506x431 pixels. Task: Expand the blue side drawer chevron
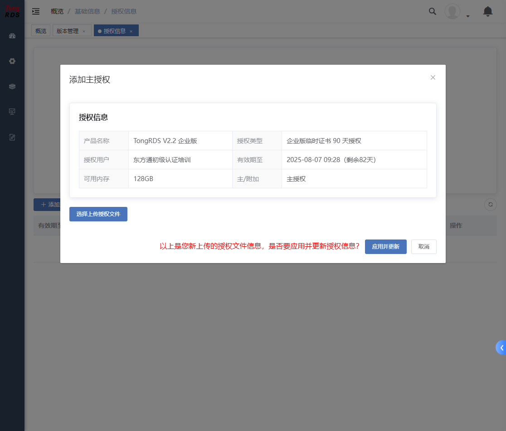(x=501, y=348)
